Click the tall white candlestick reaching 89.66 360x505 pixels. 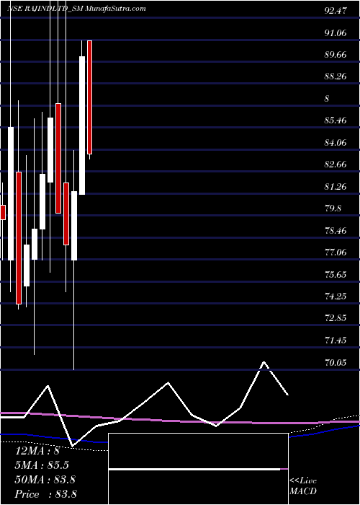(82, 126)
